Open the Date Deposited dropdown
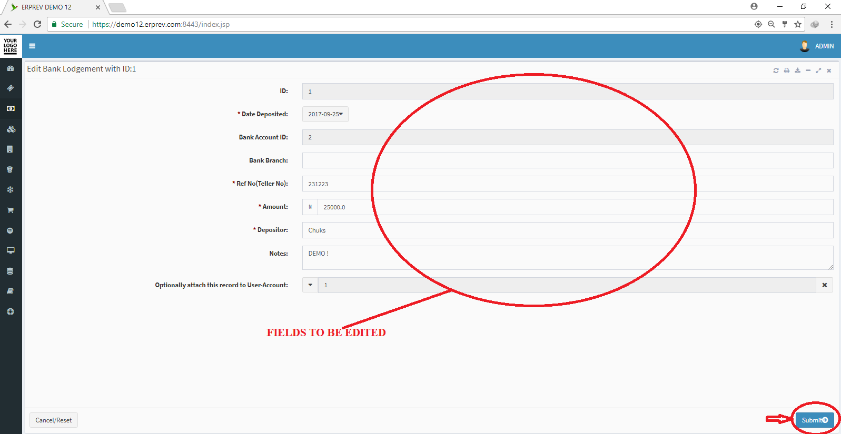Image resolution: width=841 pixels, height=434 pixels. coord(325,114)
